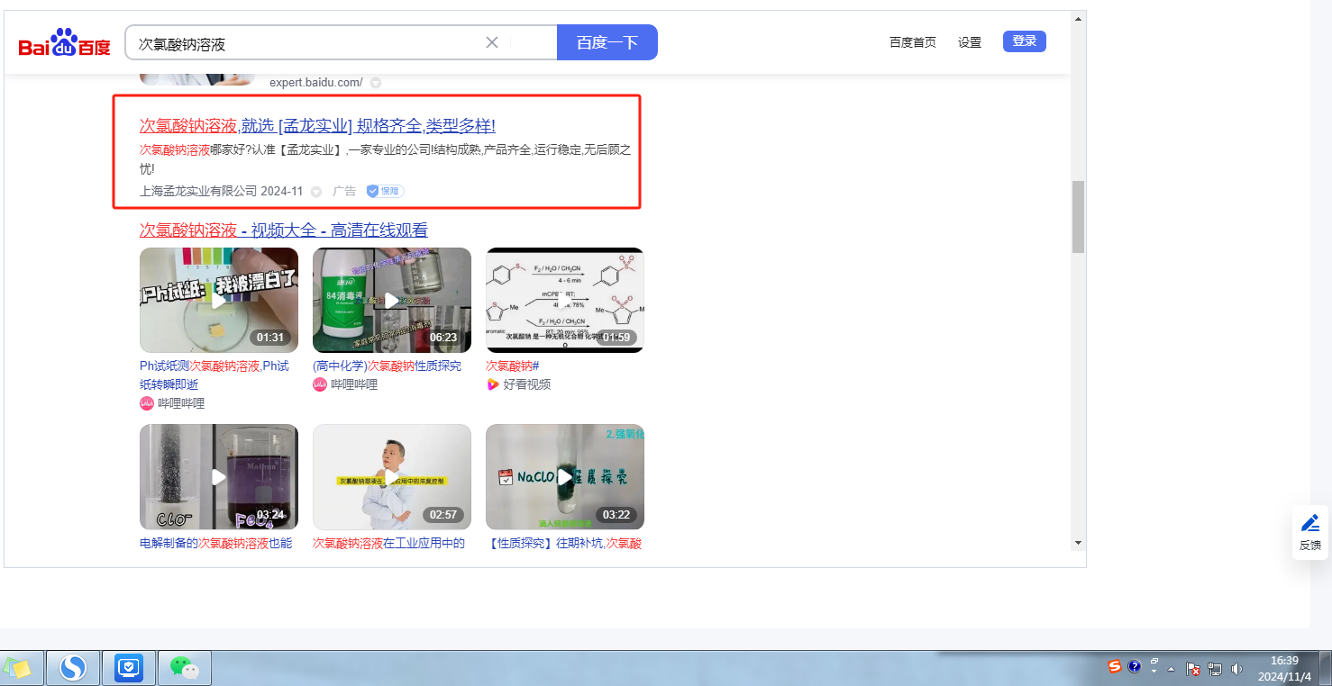Screen dimensions: 1332x686
Task: Open the Sogou browser taskbar icon
Action: pyautogui.click(x=72, y=667)
